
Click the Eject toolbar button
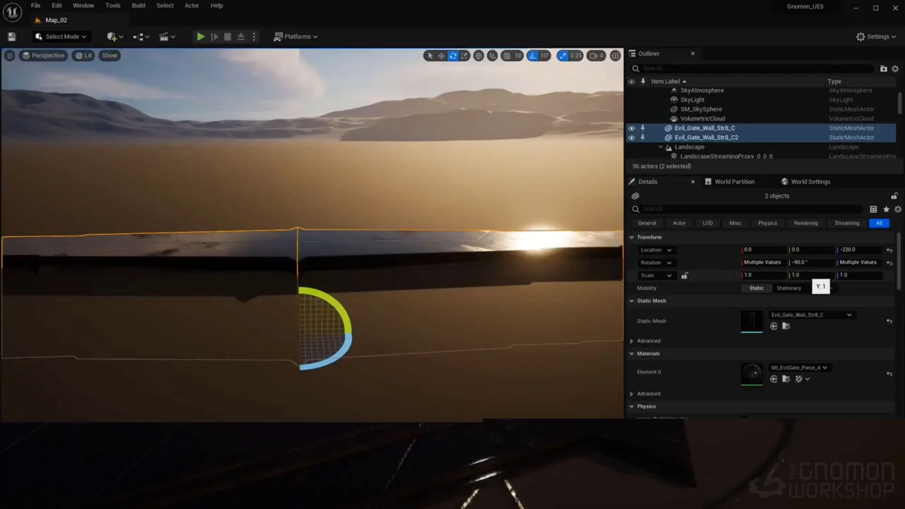coord(241,37)
